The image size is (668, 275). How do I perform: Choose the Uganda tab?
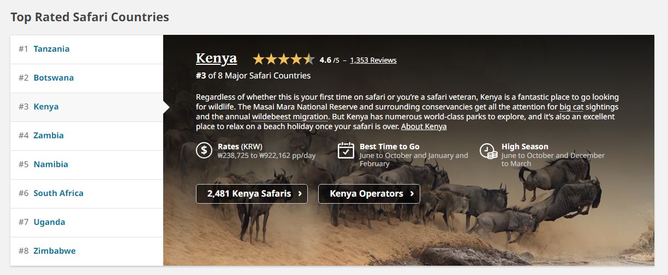[x=87, y=222]
